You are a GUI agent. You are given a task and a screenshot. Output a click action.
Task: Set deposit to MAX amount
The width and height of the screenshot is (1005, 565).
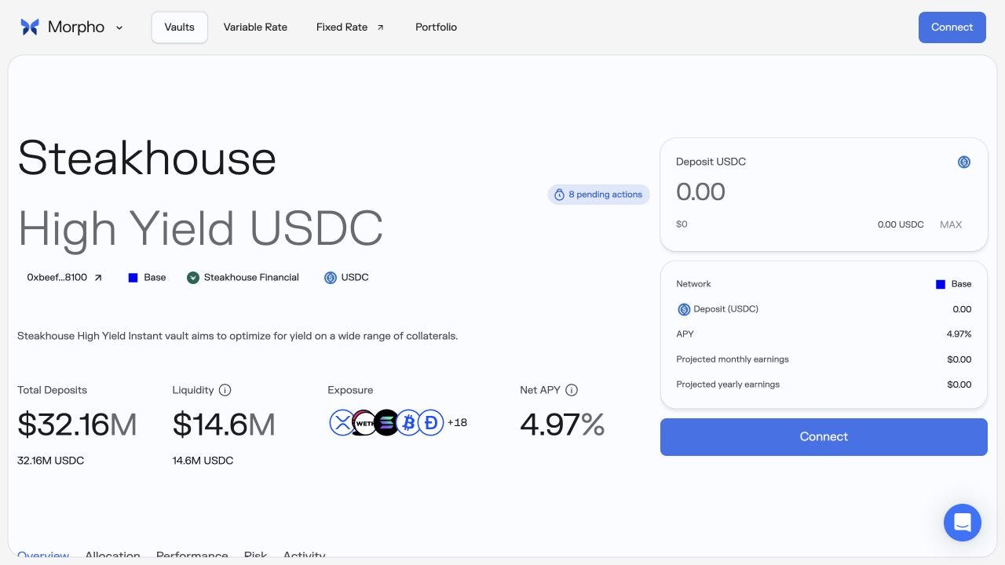pyautogui.click(x=951, y=224)
